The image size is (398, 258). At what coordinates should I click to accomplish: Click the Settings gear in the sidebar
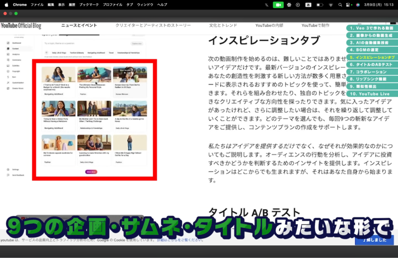point(8,170)
